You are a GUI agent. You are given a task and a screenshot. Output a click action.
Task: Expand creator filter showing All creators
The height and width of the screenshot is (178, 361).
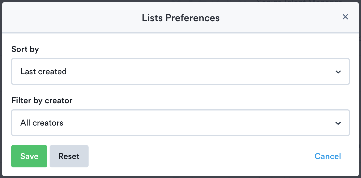[180, 123]
